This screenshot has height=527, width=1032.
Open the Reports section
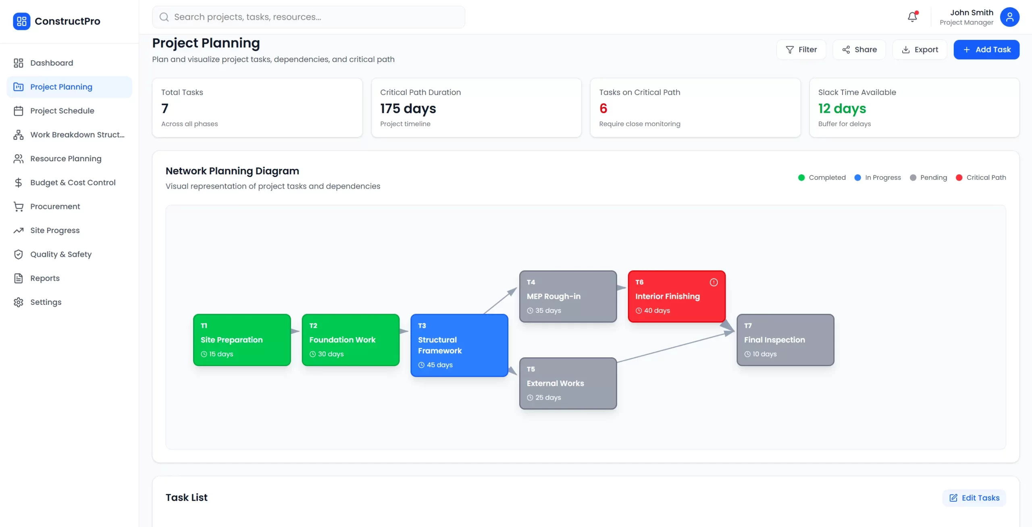pos(46,278)
